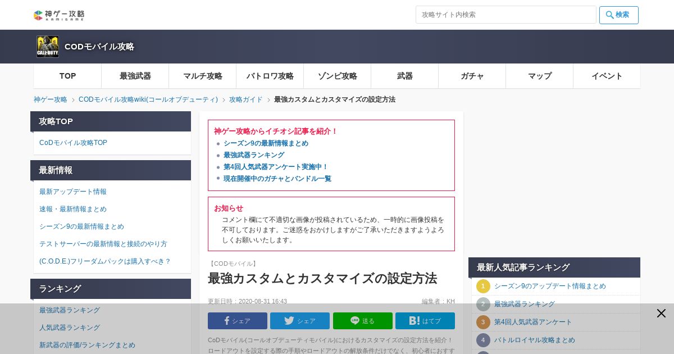Open rank 1 シーズン9のアップデート情報まとめ
The height and width of the screenshot is (354, 674).
click(550, 286)
